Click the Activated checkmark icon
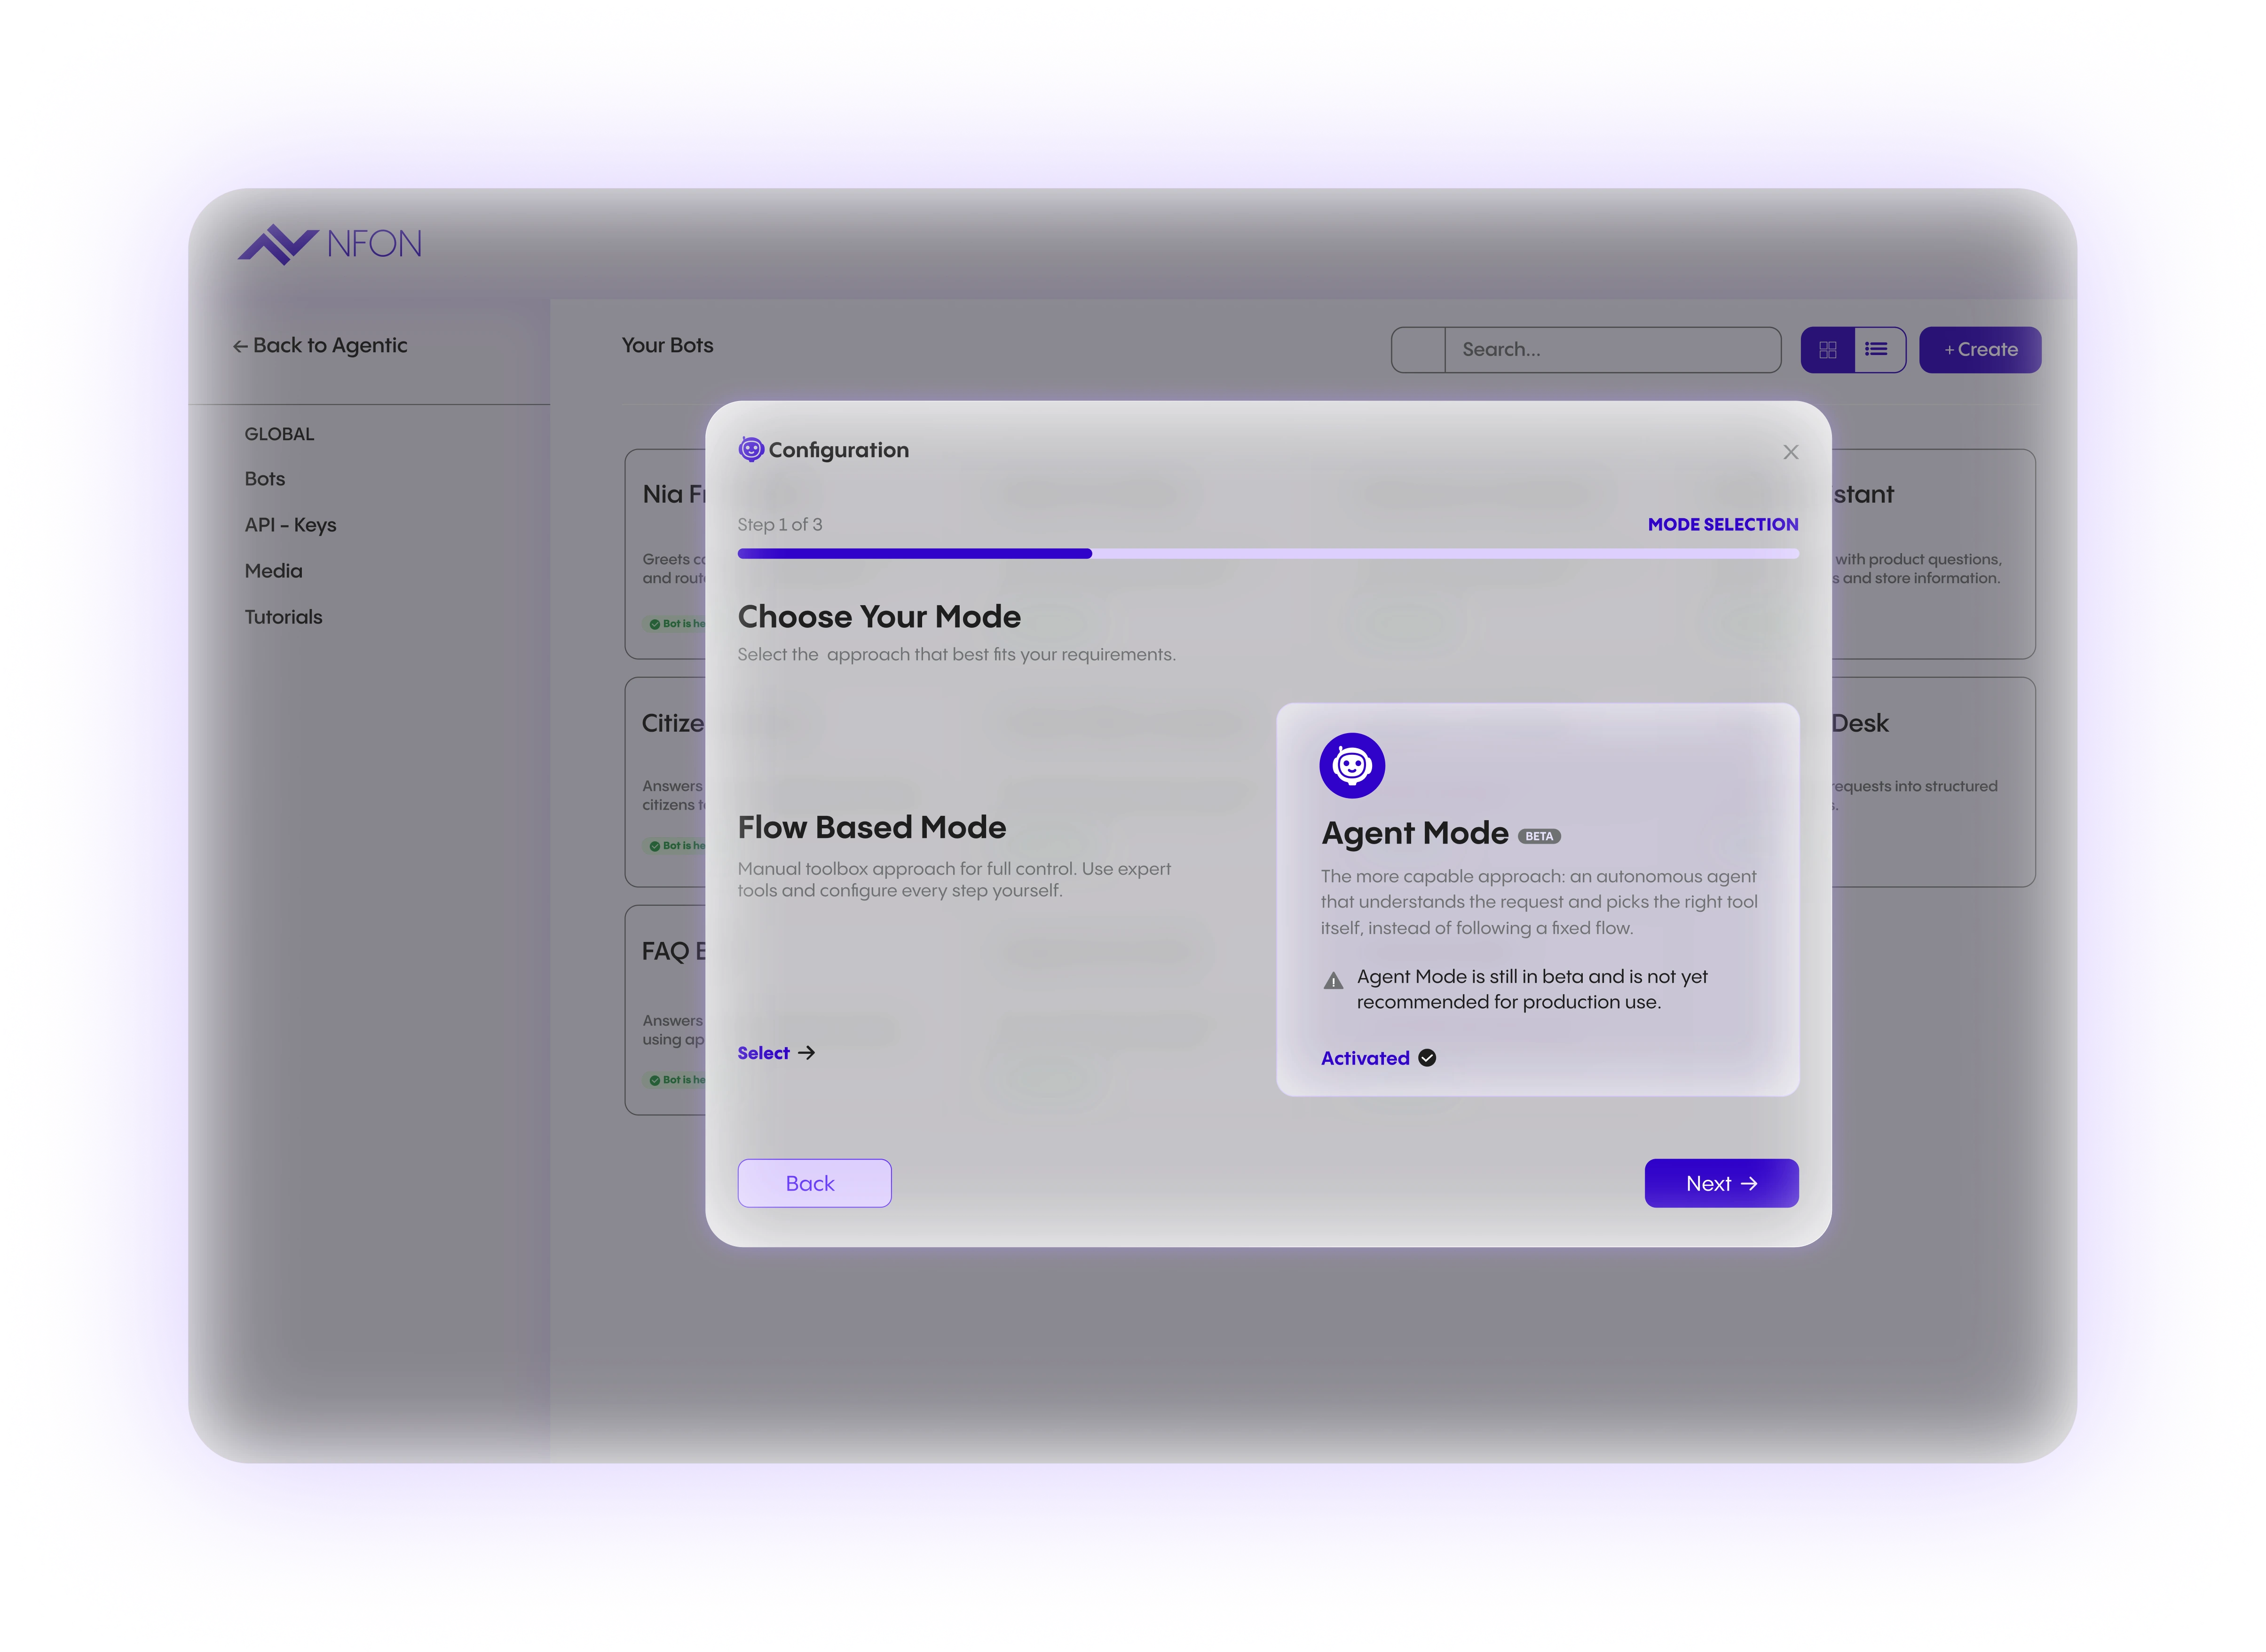The image size is (2266, 1652). [1426, 1058]
